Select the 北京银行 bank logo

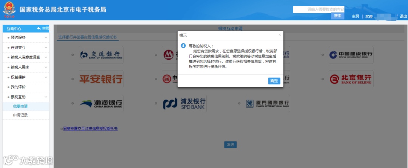point(351,79)
